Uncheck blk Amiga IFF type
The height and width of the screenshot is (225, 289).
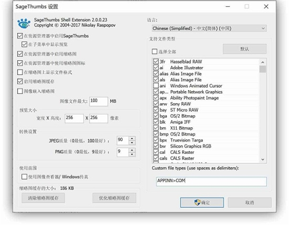point(156,122)
